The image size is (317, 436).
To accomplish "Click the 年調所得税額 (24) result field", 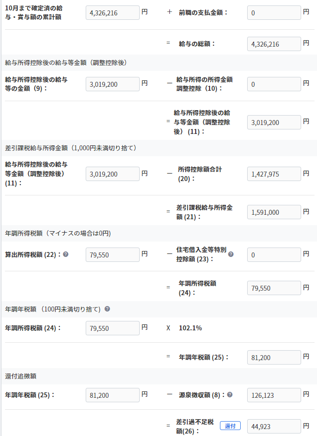I will (274, 288).
